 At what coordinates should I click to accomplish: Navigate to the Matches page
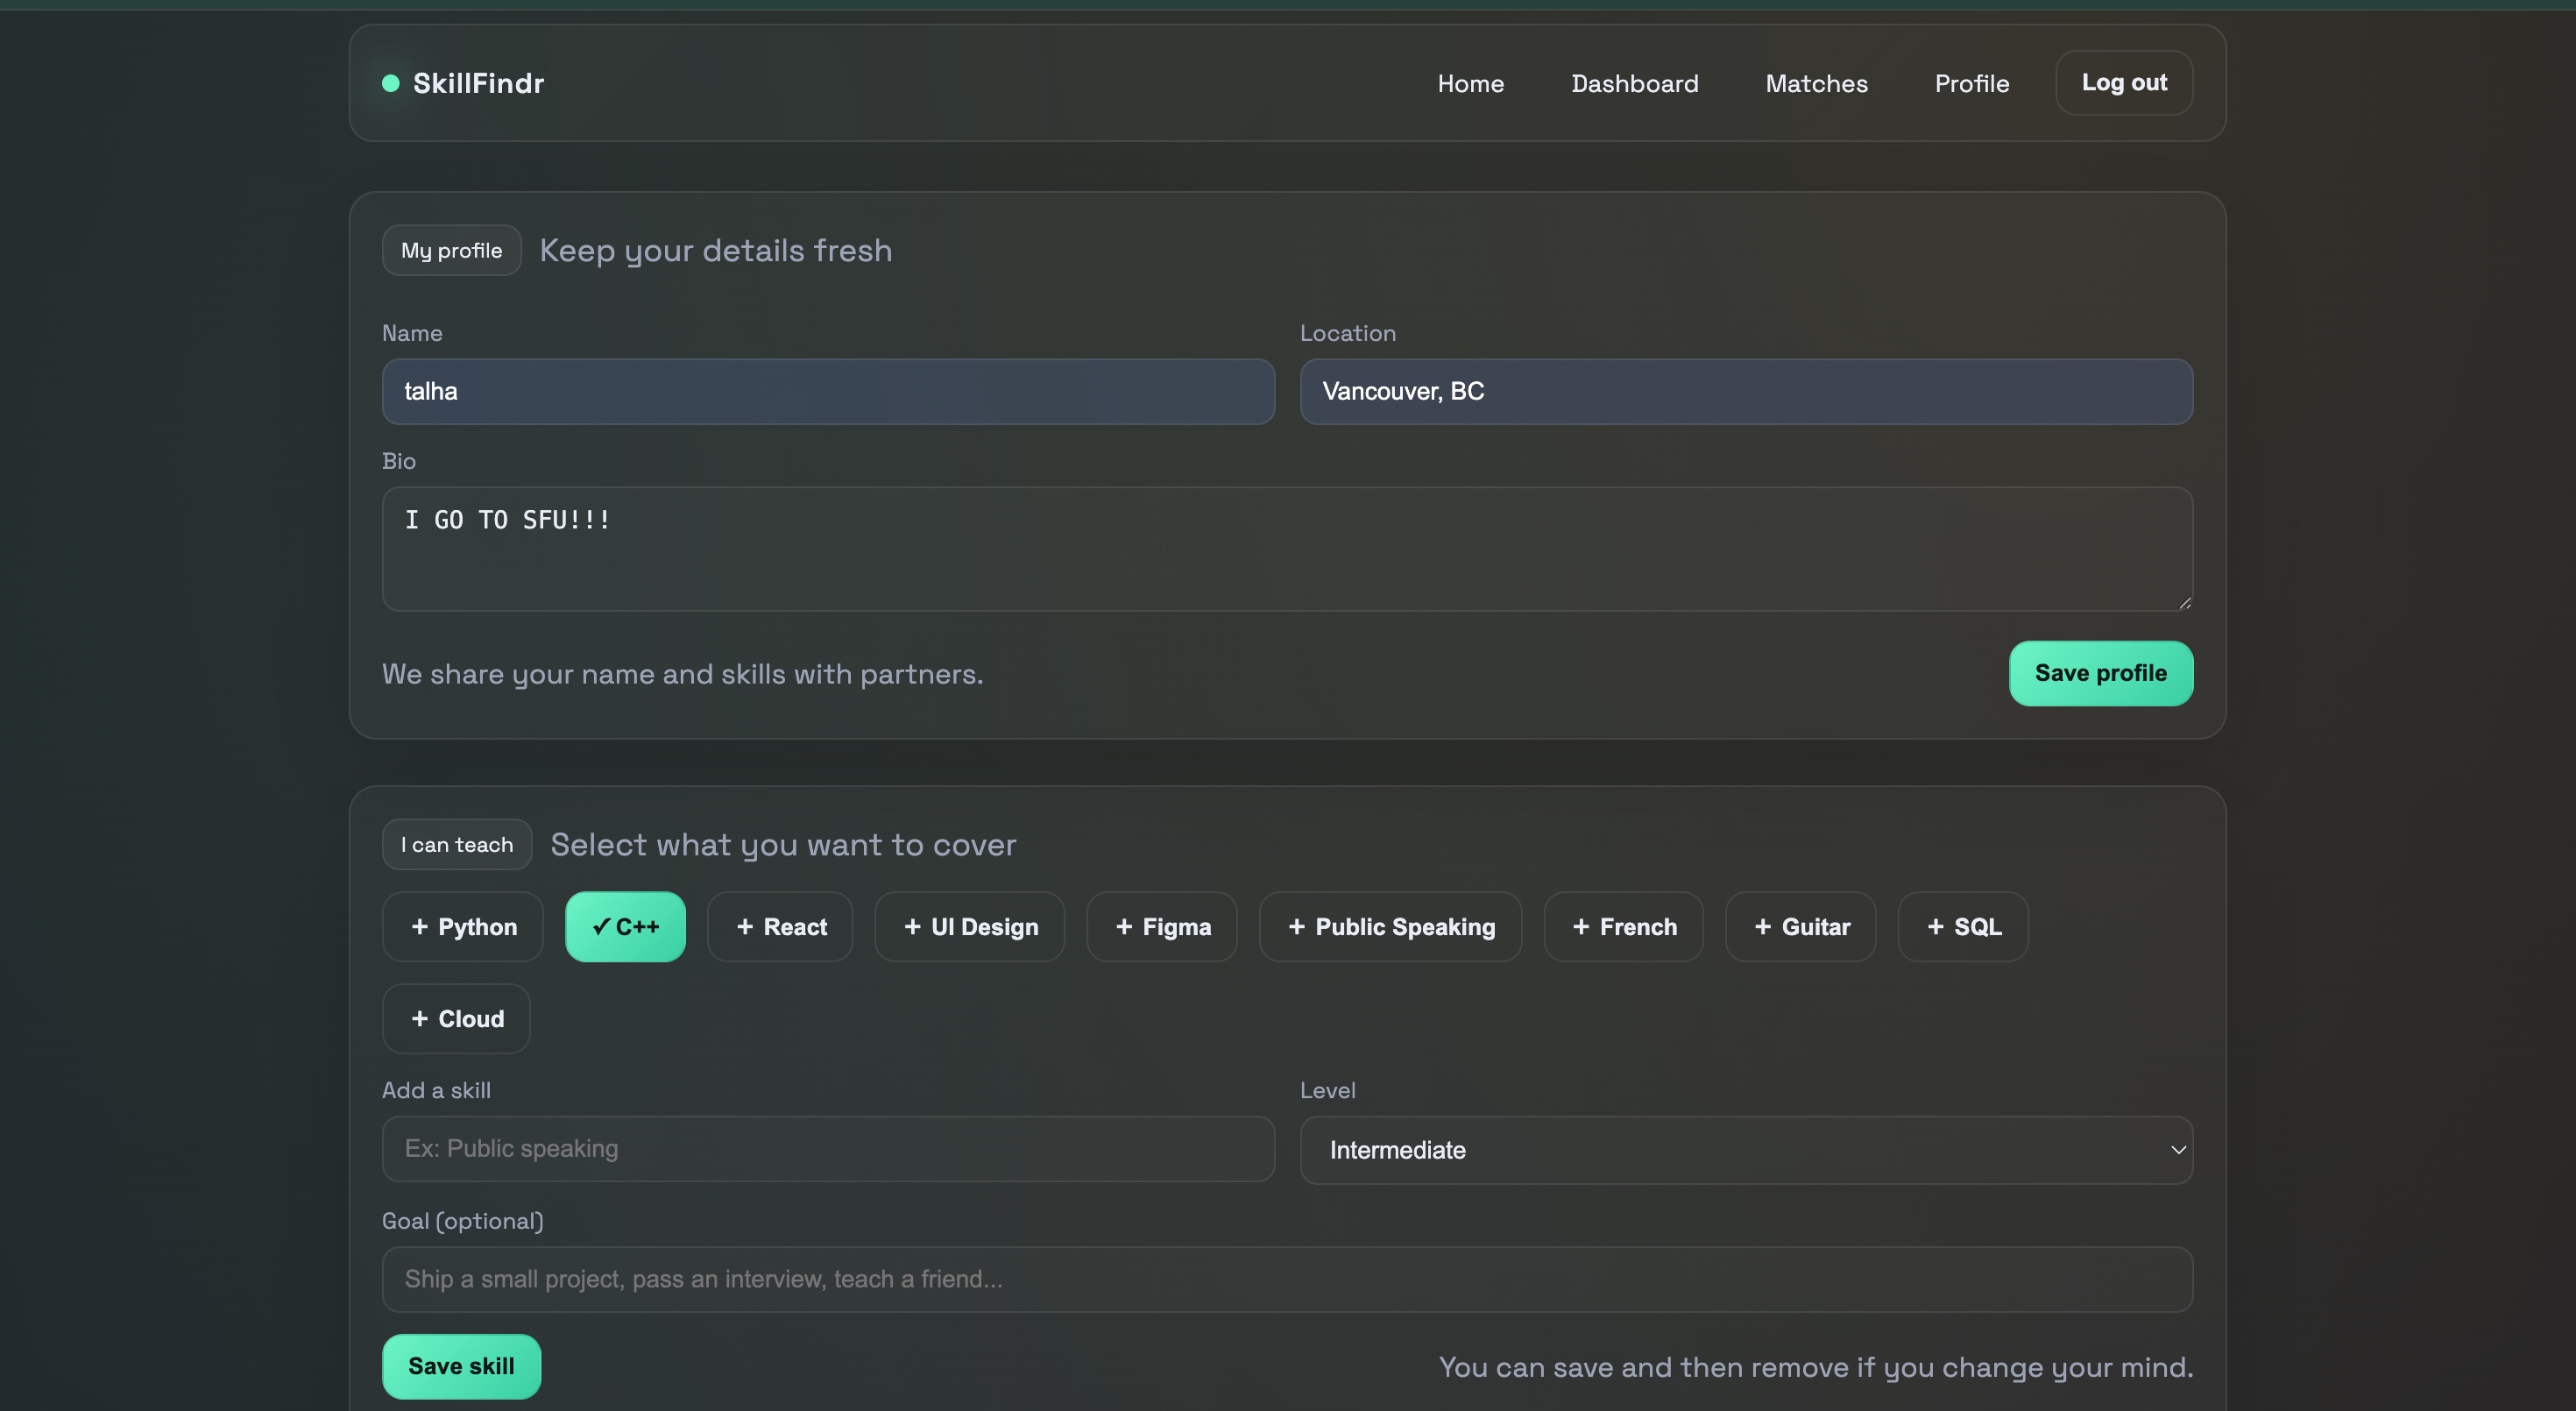(1816, 84)
